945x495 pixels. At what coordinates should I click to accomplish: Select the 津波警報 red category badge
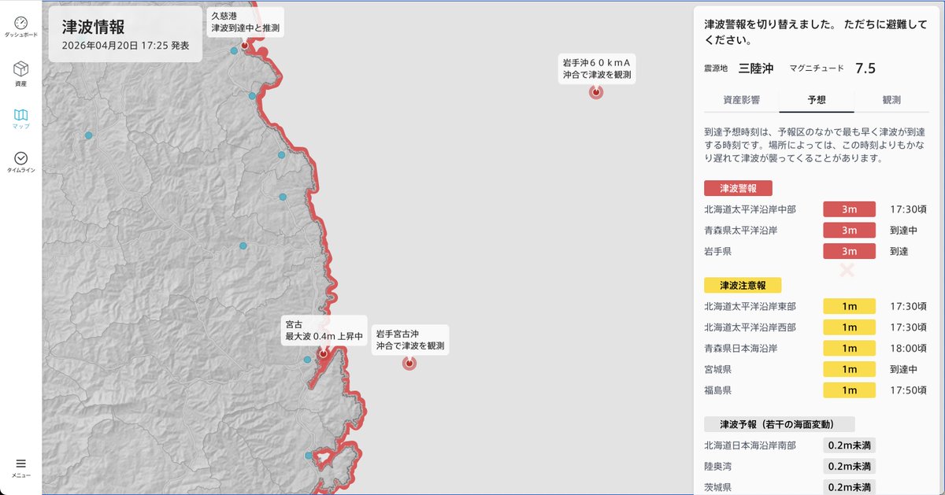tap(738, 188)
